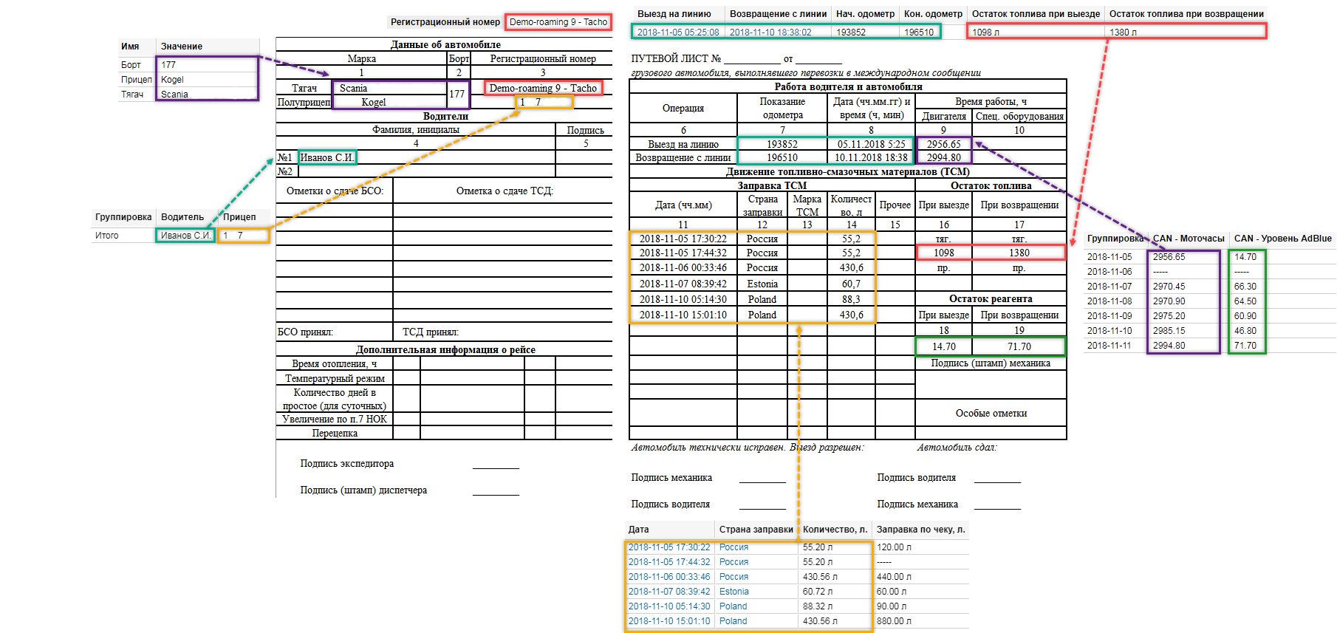Click the 'Имя' column header
The height and width of the screenshot is (633, 1337).
[130, 47]
